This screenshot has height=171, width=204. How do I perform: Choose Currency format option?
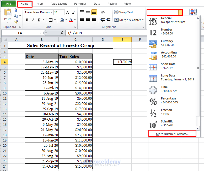coord(171,44)
